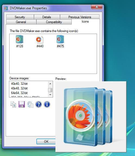Click the device images scroll up arrow

tap(50, 84)
